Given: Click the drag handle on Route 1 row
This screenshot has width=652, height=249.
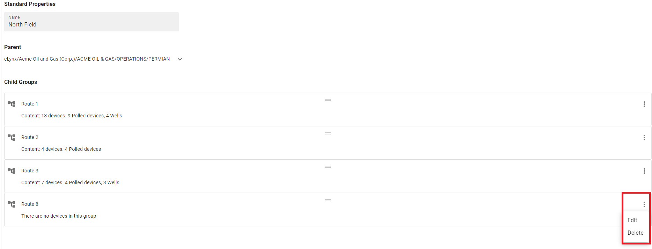Looking at the screenshot, I should click(328, 100).
